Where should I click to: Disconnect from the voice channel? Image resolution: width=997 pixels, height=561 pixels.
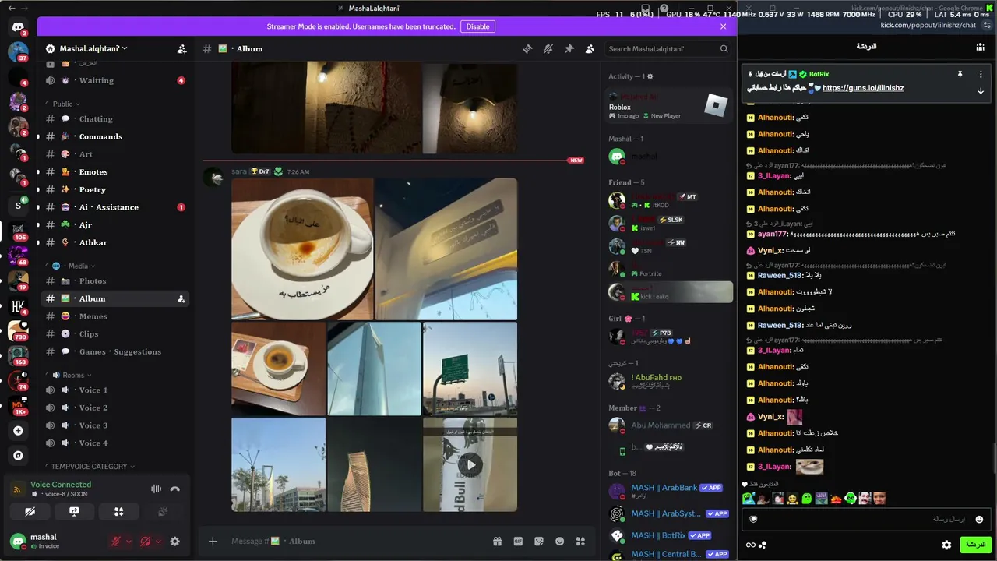coord(175,489)
